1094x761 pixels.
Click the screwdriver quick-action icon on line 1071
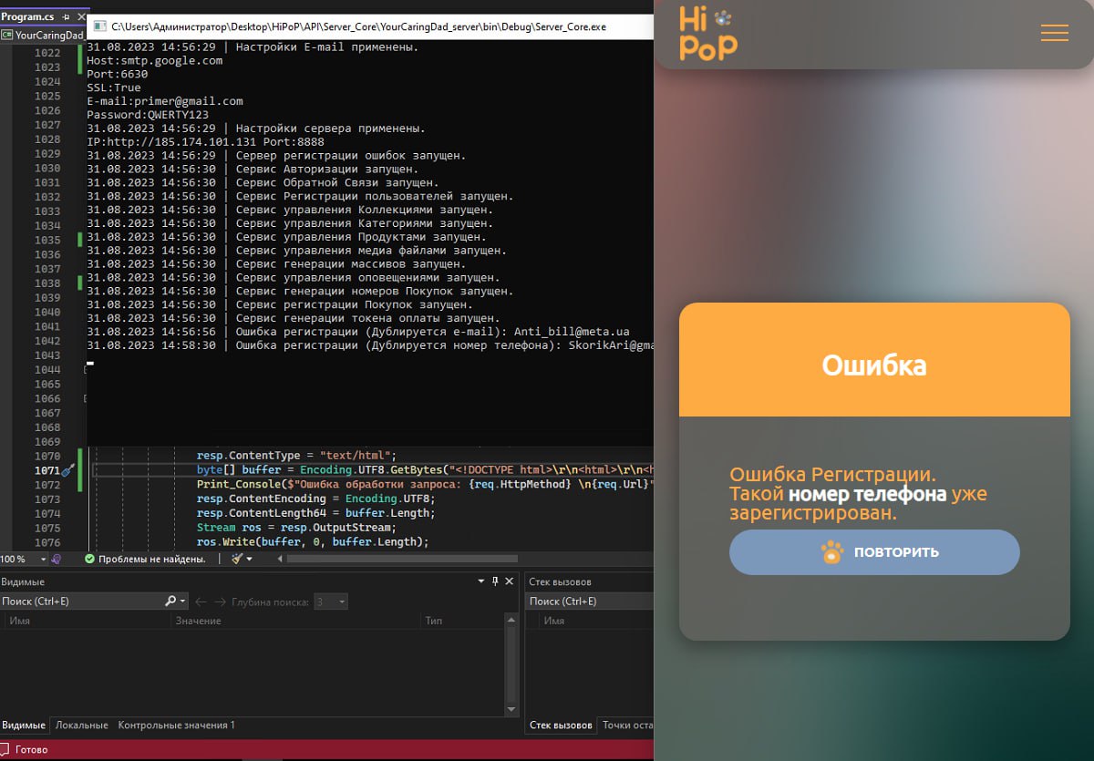pos(67,470)
